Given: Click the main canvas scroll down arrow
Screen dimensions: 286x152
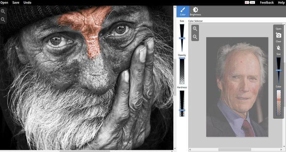Looking at the screenshot, I should (x=175, y=148).
